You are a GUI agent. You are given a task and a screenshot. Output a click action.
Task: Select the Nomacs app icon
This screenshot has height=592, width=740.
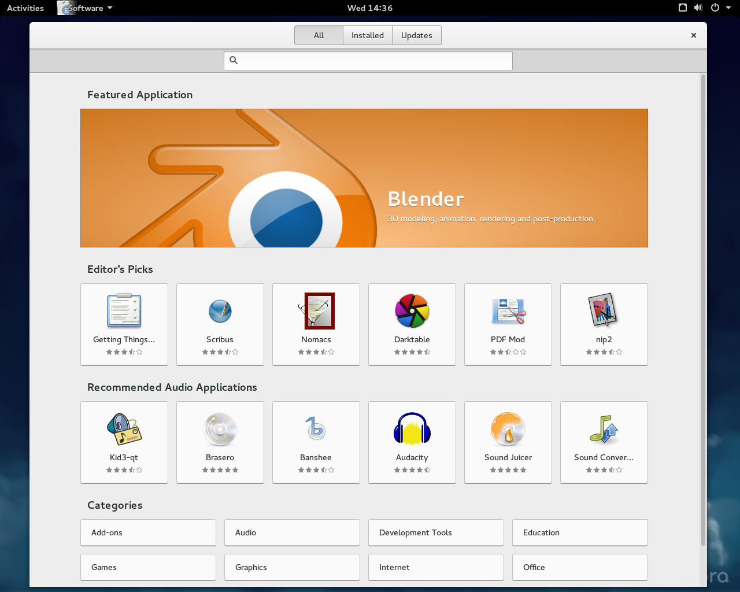[x=316, y=310]
